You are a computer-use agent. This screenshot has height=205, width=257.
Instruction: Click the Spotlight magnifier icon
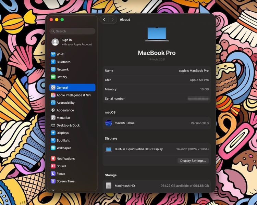tap(53, 140)
